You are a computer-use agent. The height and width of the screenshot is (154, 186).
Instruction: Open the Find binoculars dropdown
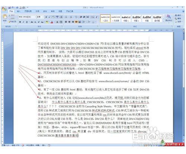click(179, 15)
